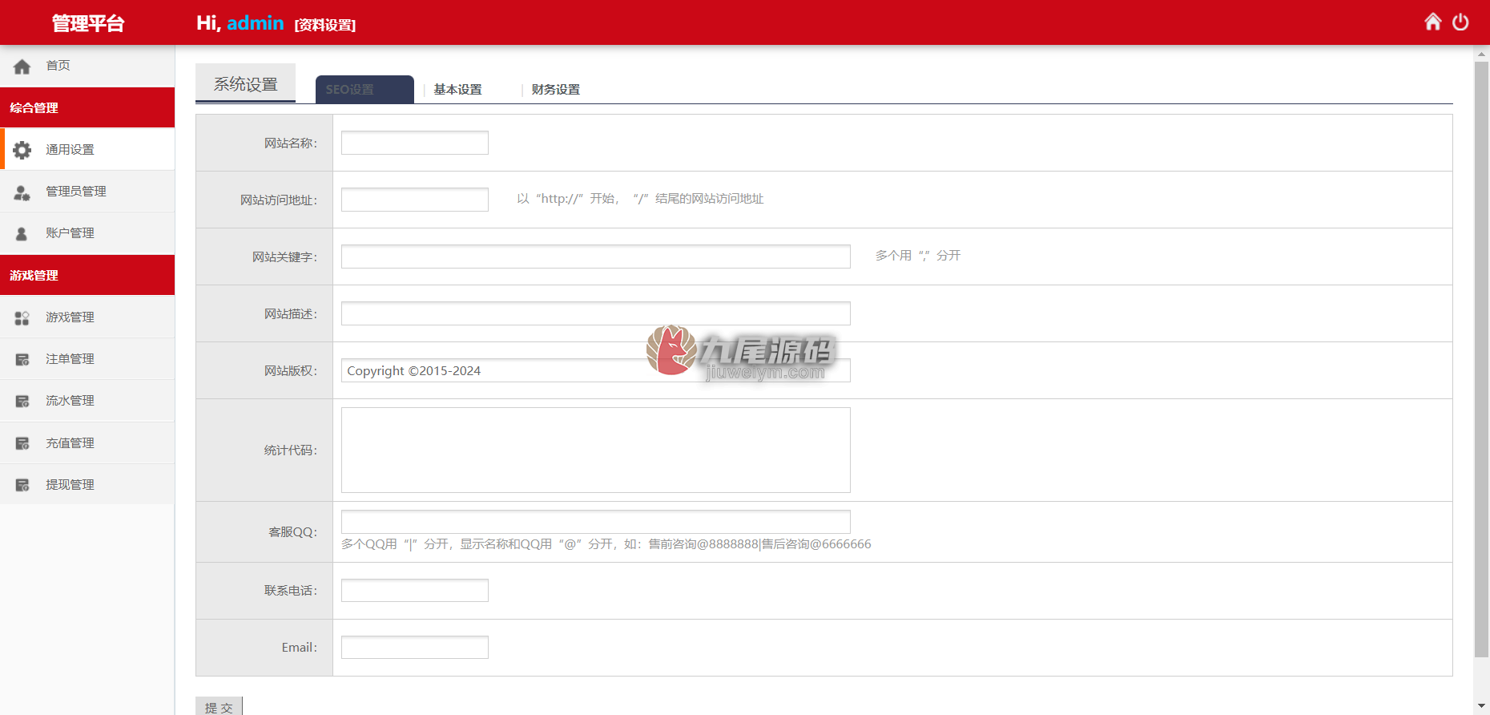Focus the 网站访问地址 input field
The height and width of the screenshot is (715, 1490).
pyautogui.click(x=415, y=200)
